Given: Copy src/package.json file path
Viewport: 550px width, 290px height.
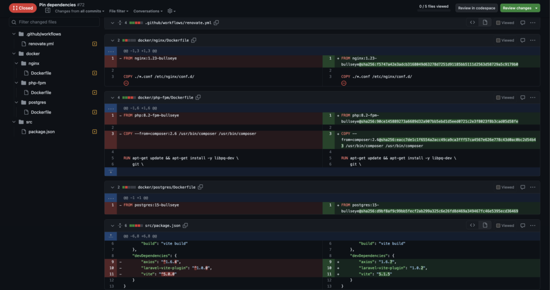Looking at the screenshot, I should click(x=185, y=226).
